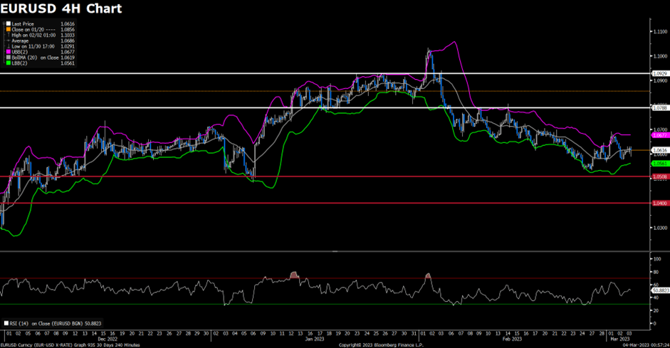670x348 pixels.
Task: Click the Low on 11/30 legend marker
Action: [x=9, y=47]
